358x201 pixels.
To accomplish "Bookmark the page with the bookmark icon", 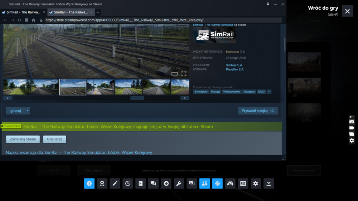I will pyautogui.click(x=26, y=20).
